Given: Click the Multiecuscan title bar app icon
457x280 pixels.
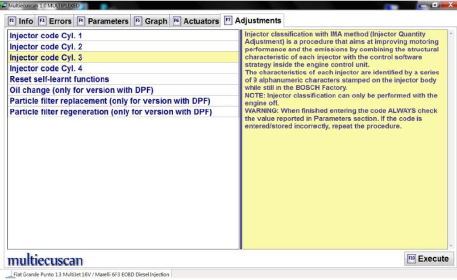Looking at the screenshot, I should 4,5.
